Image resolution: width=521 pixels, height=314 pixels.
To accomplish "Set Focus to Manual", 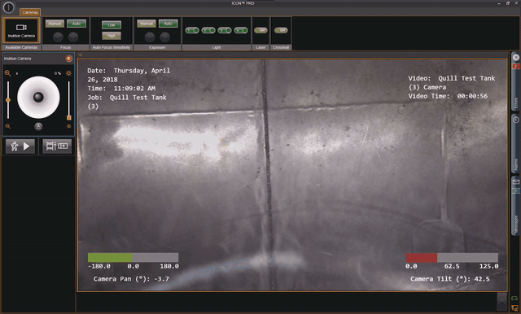I will [x=55, y=24].
